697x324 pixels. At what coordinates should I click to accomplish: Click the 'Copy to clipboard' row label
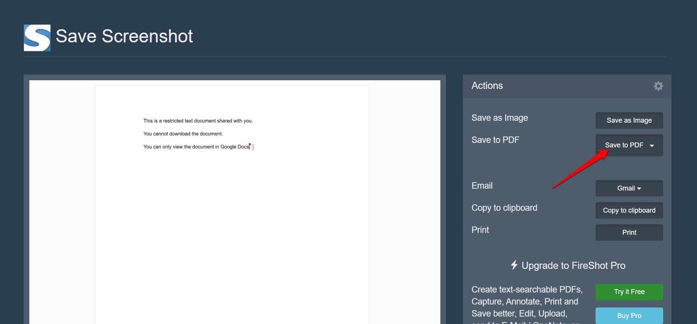[504, 208]
